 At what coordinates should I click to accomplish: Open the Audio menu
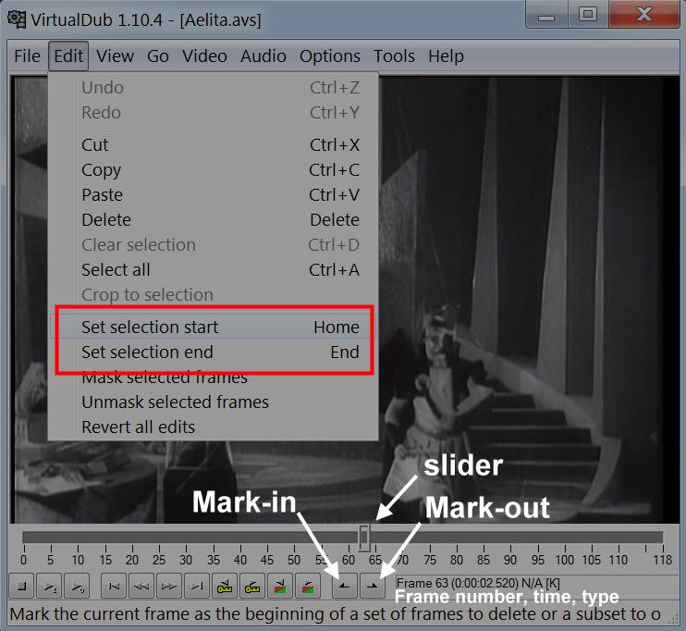click(263, 56)
